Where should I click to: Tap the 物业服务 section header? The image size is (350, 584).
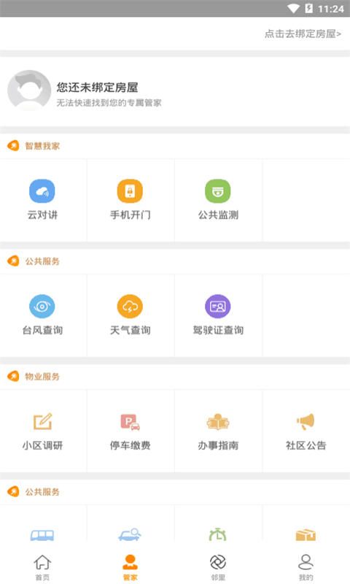[x=42, y=377]
